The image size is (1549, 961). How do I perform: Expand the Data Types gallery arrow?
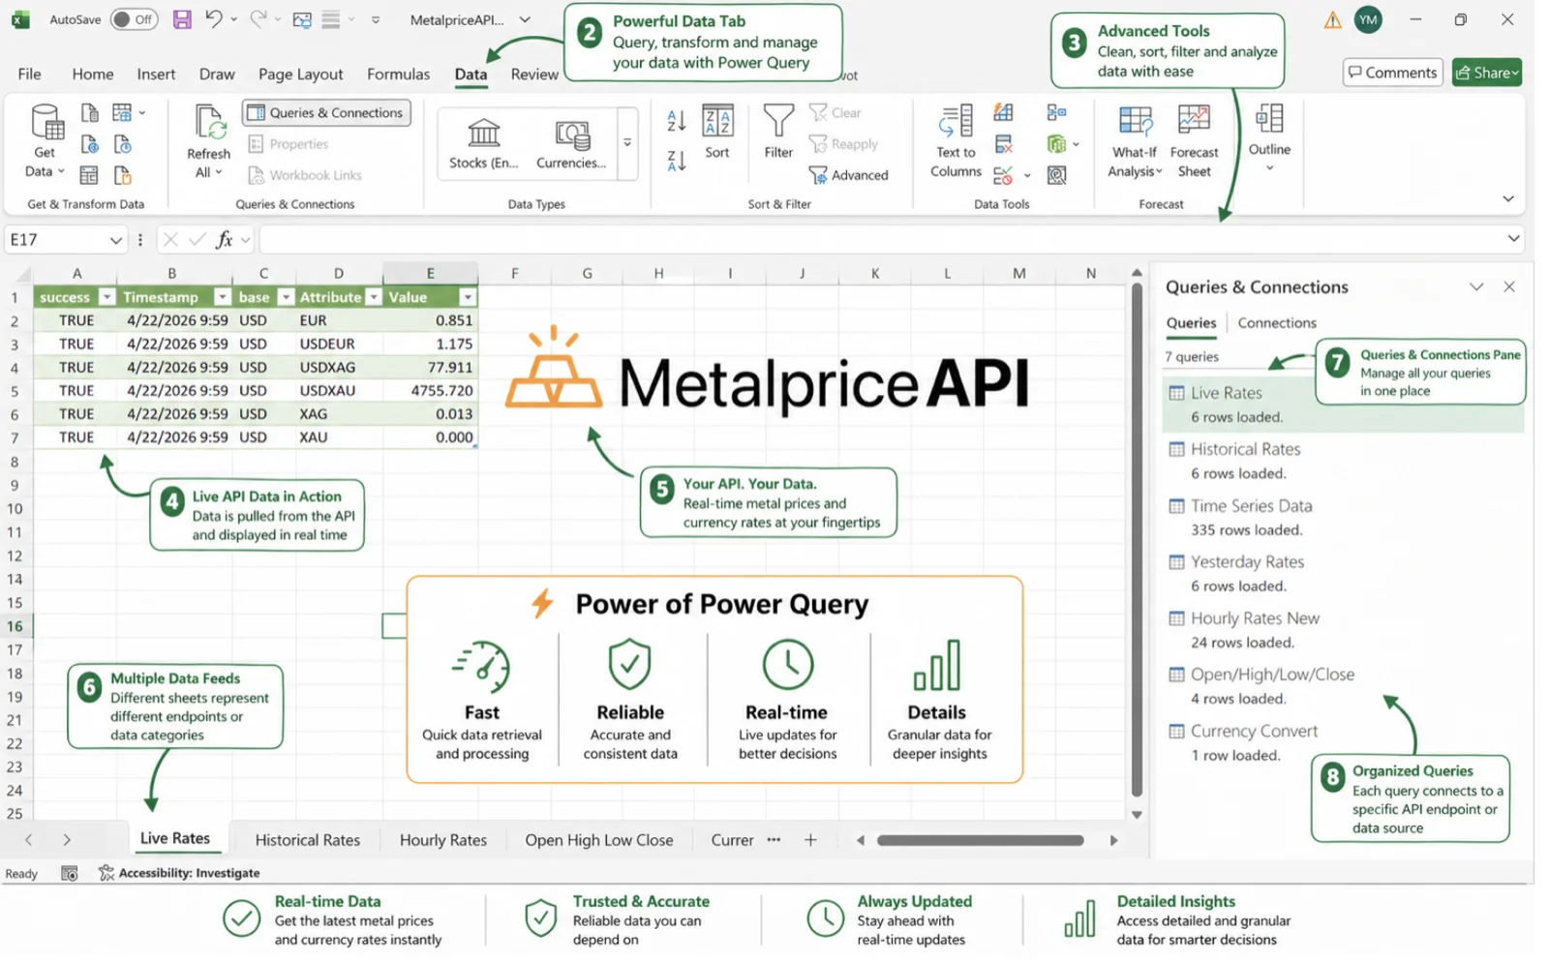627,143
